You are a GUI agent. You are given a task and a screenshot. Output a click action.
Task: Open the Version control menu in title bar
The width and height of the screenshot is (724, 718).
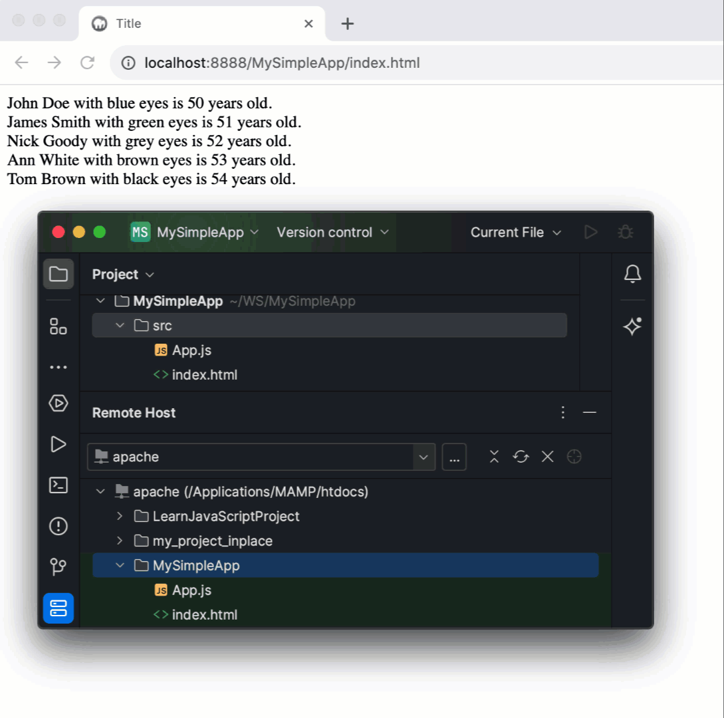tap(330, 232)
